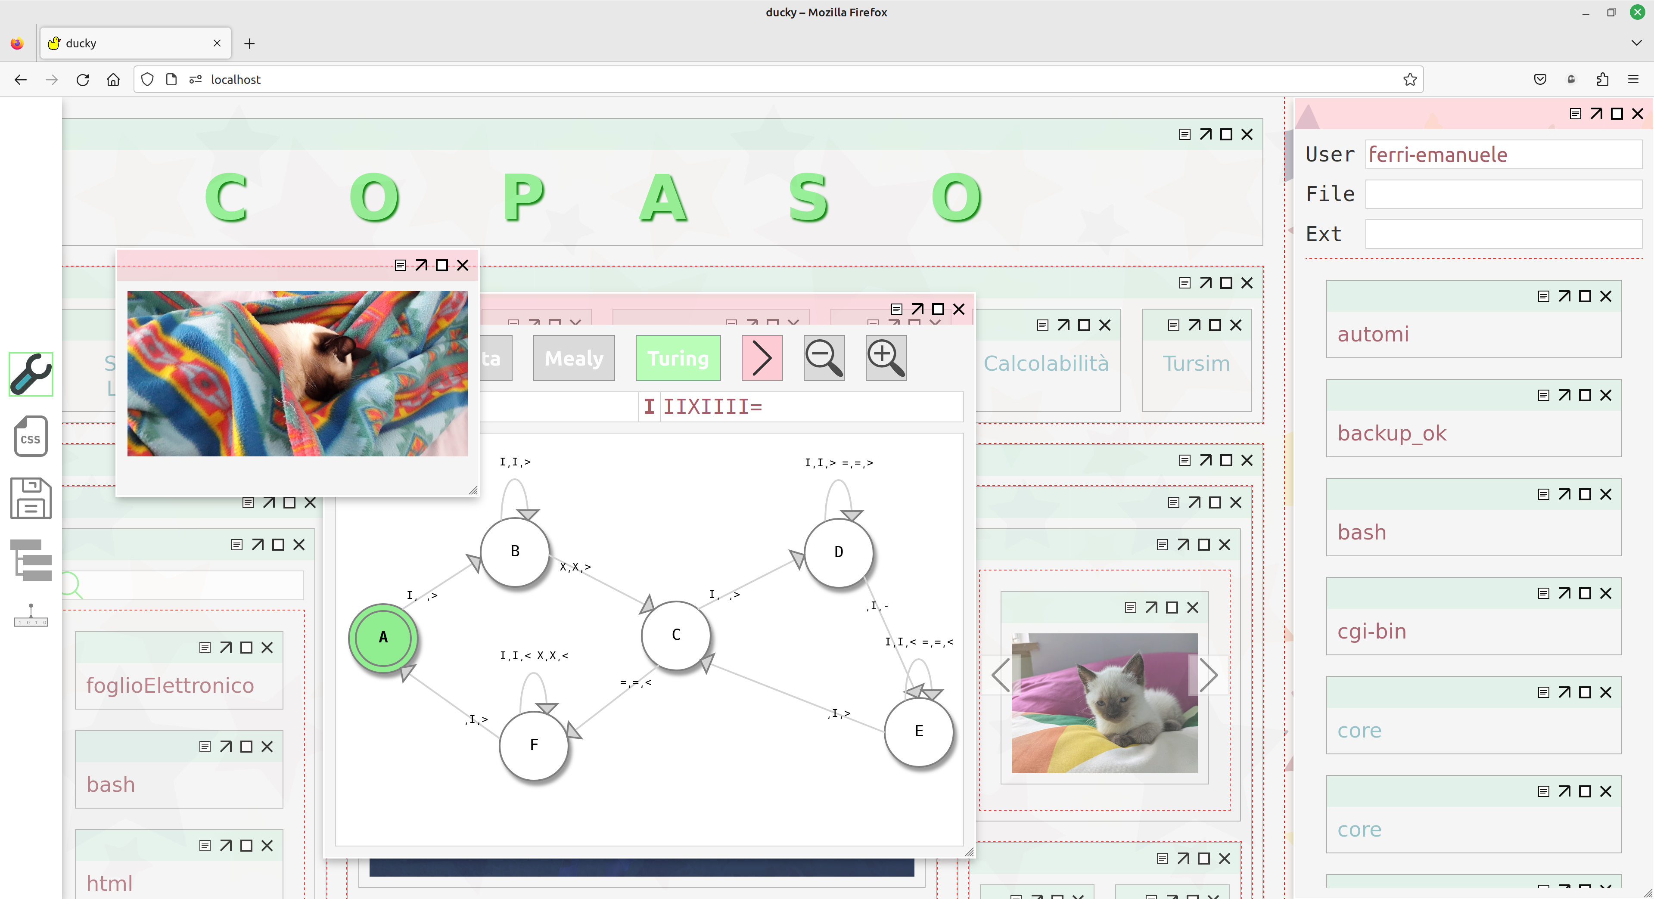Maximize the automaton window with square icon
Image resolution: width=1654 pixels, height=899 pixels.
pos(937,309)
